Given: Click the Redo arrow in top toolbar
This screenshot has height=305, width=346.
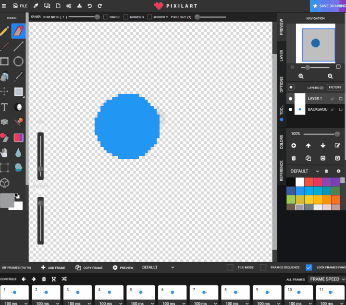Looking at the screenshot, I should point(100,6).
